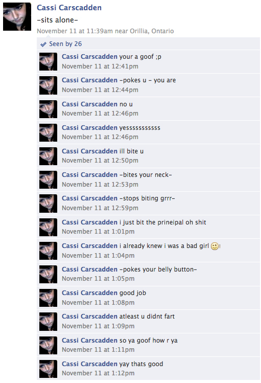Click the Orillia, Ontario location text
This screenshot has height=383, width=261.
152,31
